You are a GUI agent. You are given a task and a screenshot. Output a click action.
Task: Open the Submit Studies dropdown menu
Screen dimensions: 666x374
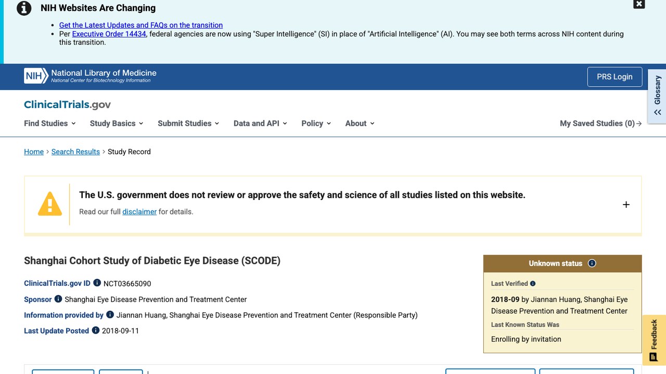pos(188,123)
